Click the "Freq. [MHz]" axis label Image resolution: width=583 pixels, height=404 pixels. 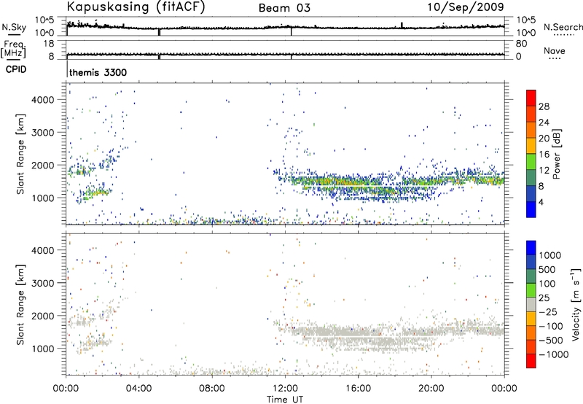pyautogui.click(x=14, y=50)
